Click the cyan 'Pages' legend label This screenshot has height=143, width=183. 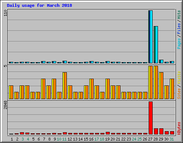[179, 44]
